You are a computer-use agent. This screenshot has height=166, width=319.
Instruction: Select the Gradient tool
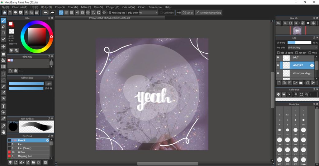3,67
